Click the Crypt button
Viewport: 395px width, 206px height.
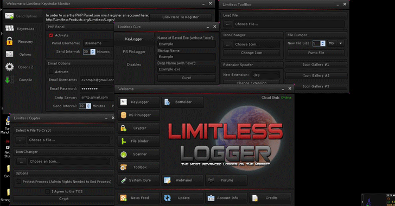point(63,199)
